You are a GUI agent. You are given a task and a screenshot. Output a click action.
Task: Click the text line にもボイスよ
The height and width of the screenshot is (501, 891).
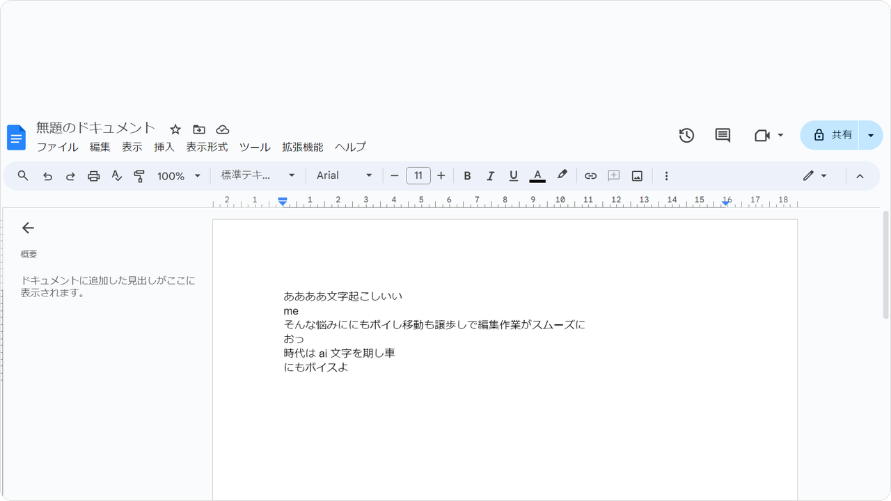[x=316, y=368]
